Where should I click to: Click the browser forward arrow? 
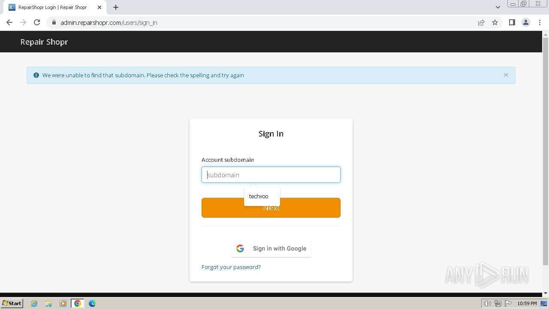tap(23, 22)
